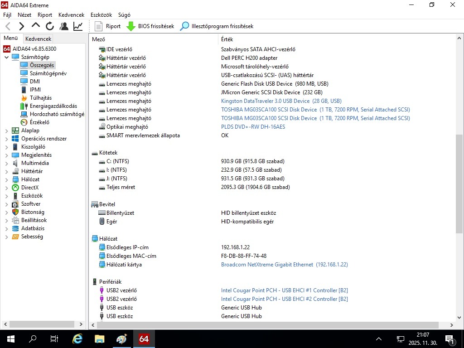Open the notification center icon

450,339
